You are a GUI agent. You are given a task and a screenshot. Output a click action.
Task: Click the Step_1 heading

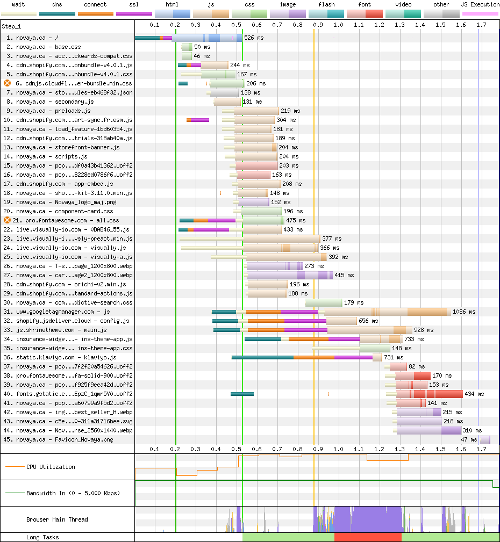point(11,27)
